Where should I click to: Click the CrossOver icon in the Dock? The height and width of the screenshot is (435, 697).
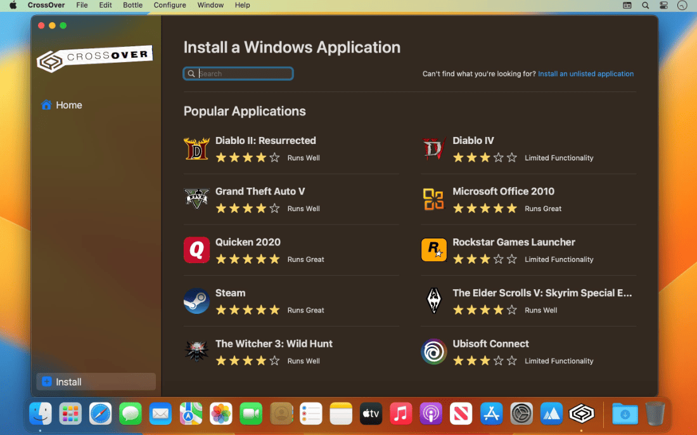click(582, 413)
